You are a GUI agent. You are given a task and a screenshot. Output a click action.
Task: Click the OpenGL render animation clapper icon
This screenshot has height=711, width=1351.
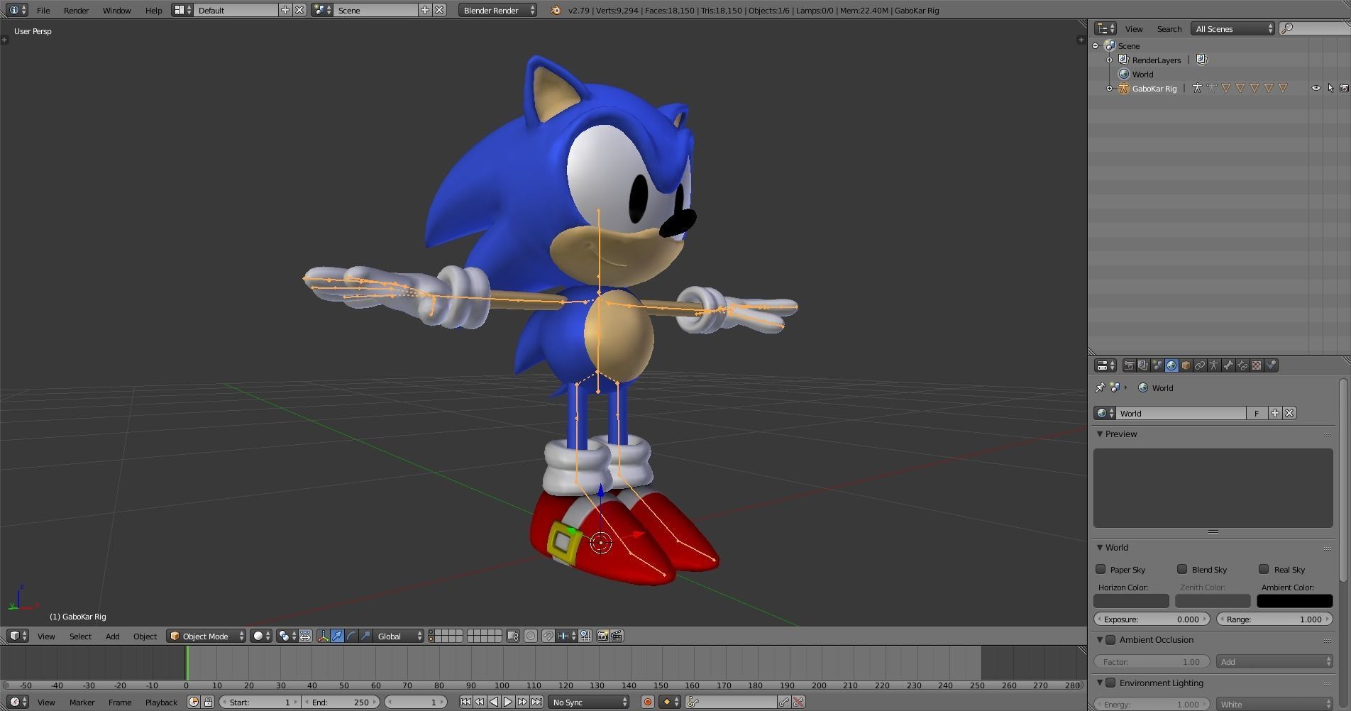(617, 636)
